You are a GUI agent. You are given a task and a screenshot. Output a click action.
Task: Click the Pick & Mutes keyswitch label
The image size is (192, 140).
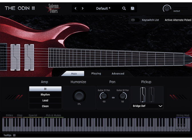(x=53, y=115)
